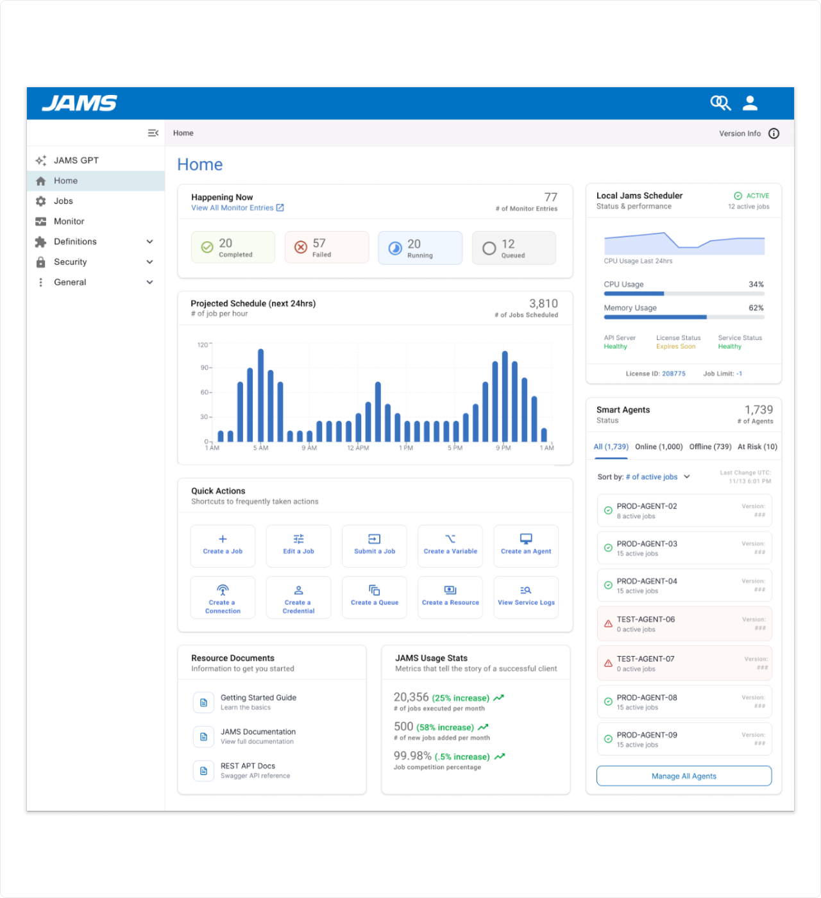Screen dimensions: 821x898
Task: Collapse the sidebar with the menu icon
Action: 153,133
